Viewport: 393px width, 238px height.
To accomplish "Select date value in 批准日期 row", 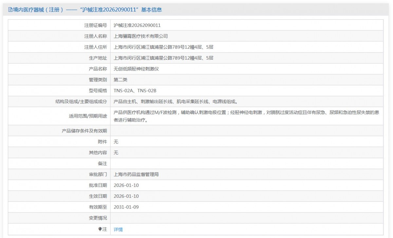I will tap(126, 185).
